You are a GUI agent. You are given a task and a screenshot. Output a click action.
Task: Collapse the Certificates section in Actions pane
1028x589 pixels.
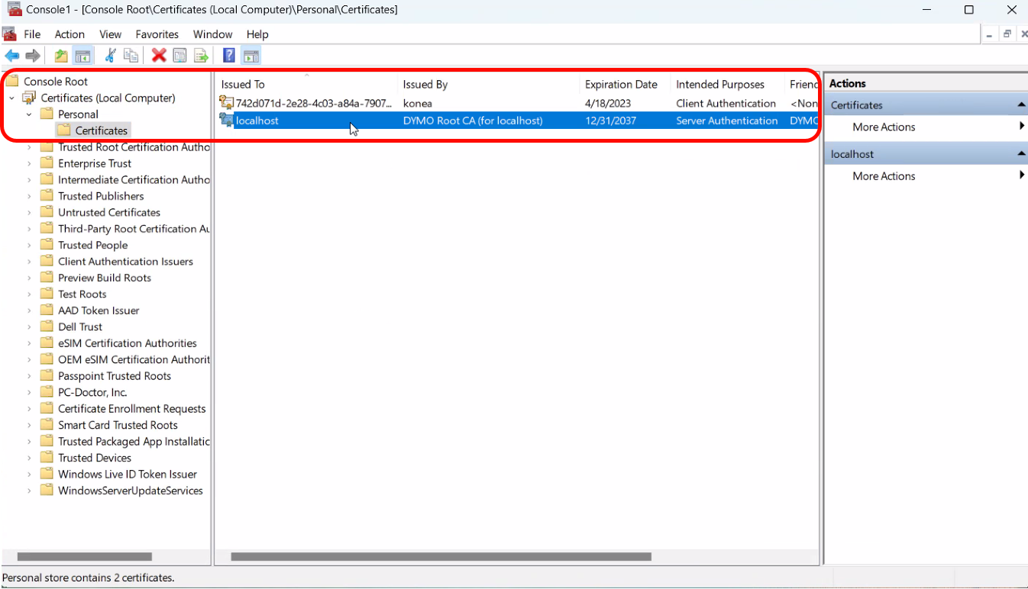(x=1020, y=105)
